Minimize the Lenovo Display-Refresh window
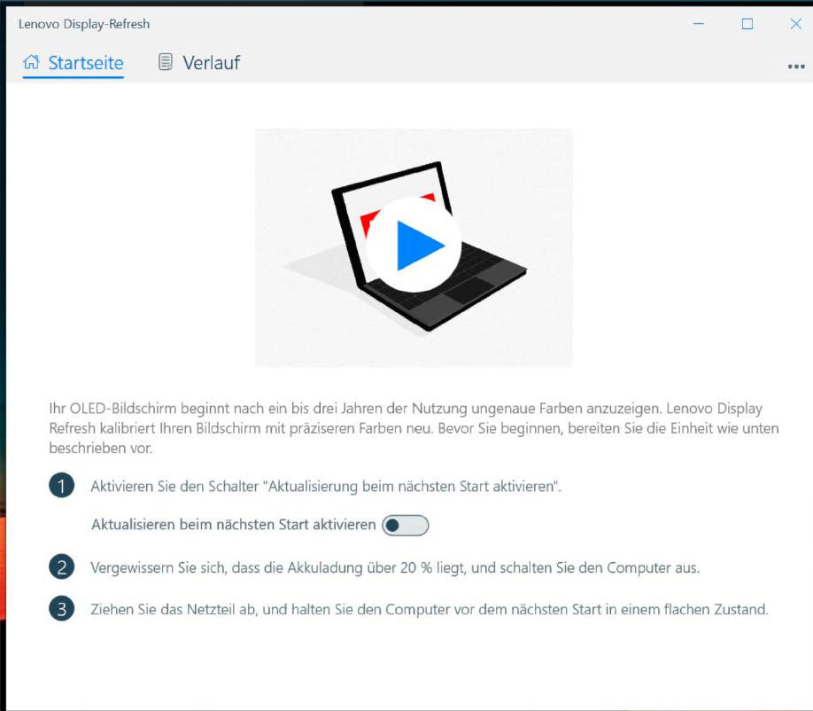The image size is (813, 711). click(699, 24)
